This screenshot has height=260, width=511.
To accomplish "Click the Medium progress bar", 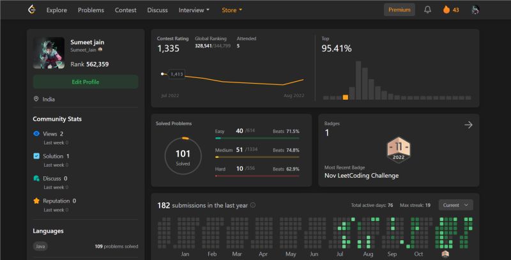I will [257, 157].
